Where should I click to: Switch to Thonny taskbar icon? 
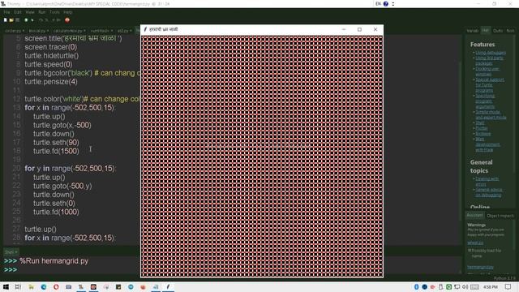81,287
